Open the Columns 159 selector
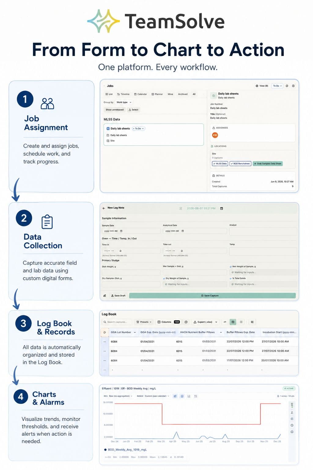 tap(168, 322)
